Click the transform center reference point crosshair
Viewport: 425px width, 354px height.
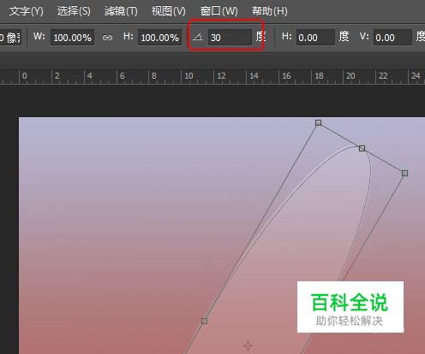248,345
